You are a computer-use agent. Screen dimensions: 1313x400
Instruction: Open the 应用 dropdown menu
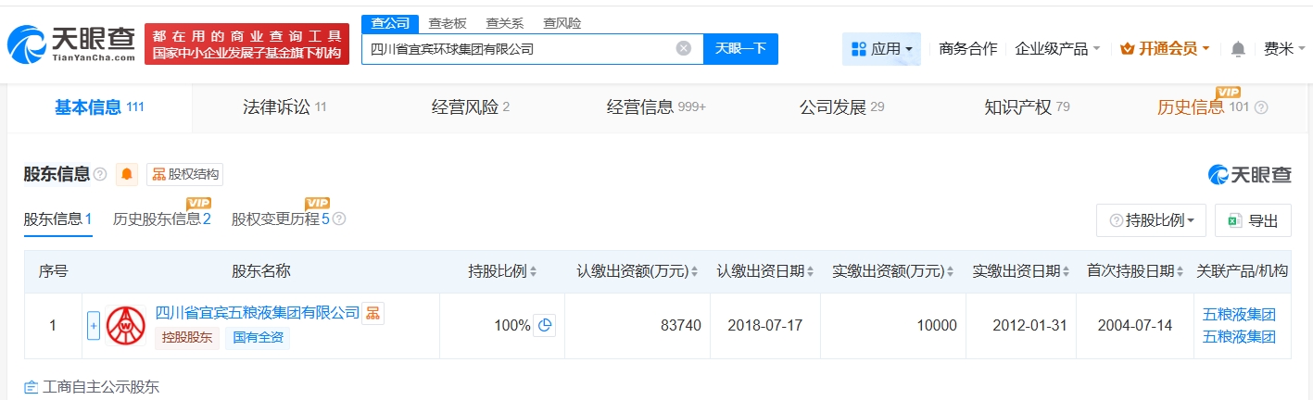pyautogui.click(x=880, y=49)
